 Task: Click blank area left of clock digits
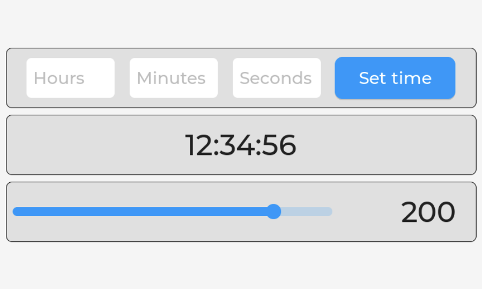pyautogui.click(x=97, y=145)
